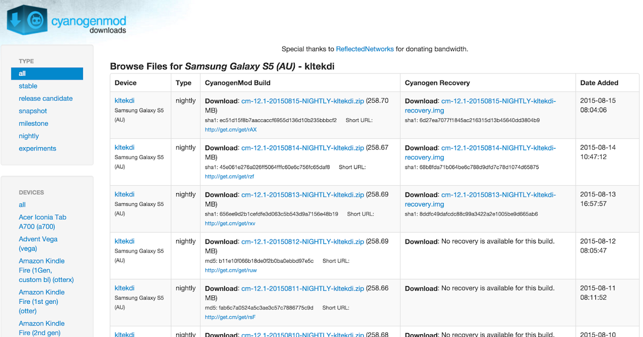Viewport: 643px width, 337px height.
Task: Click date '2015-08-13 16:57:57'
Action: [x=598, y=200]
